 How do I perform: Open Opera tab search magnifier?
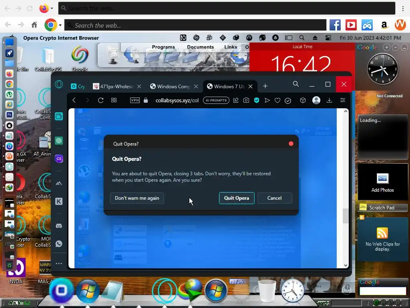[296, 84]
